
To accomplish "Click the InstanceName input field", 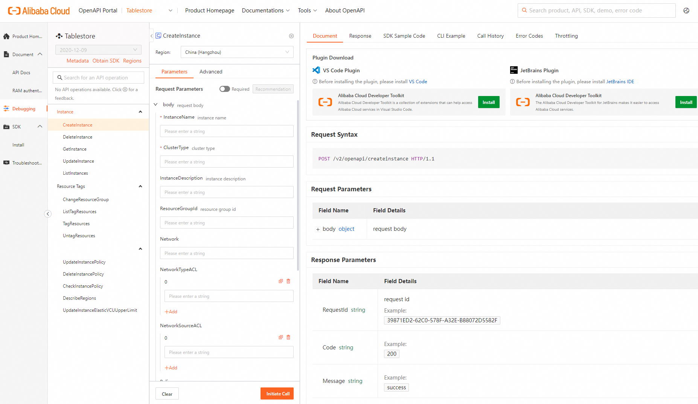I will 227,131.
